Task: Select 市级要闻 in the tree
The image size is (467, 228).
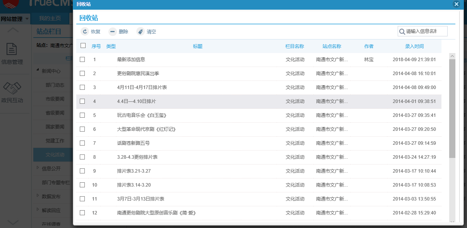Action: point(55,99)
